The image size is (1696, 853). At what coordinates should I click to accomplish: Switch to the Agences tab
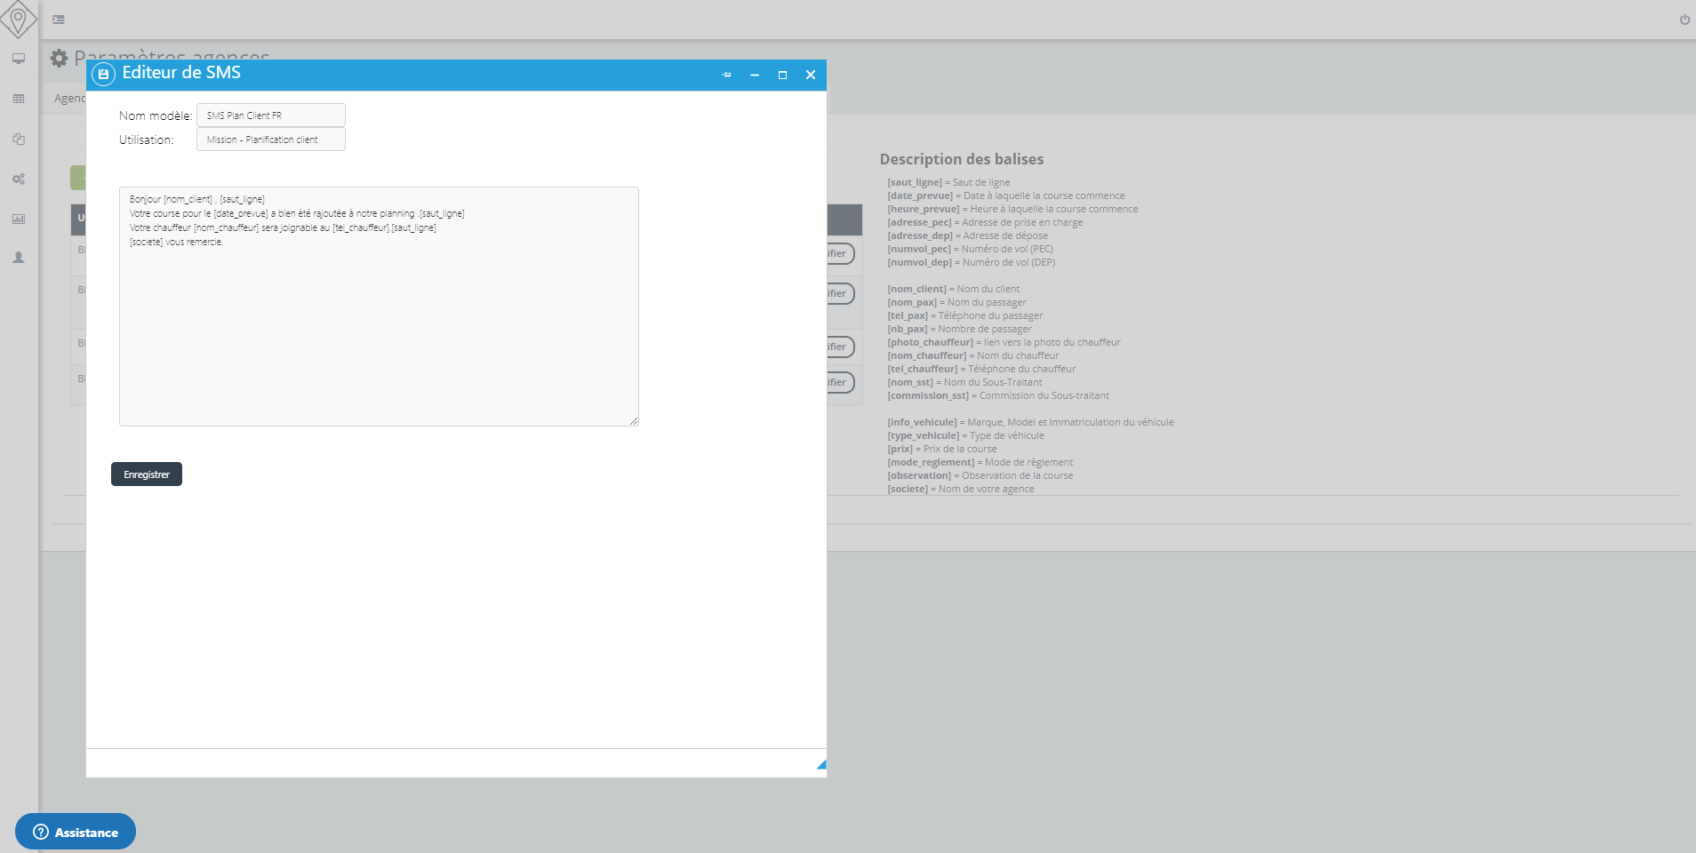(68, 98)
